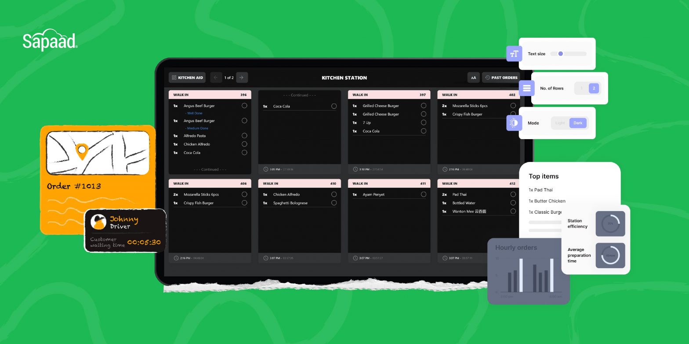Go to previous page with left arrow
The image size is (689, 344).
216,78
